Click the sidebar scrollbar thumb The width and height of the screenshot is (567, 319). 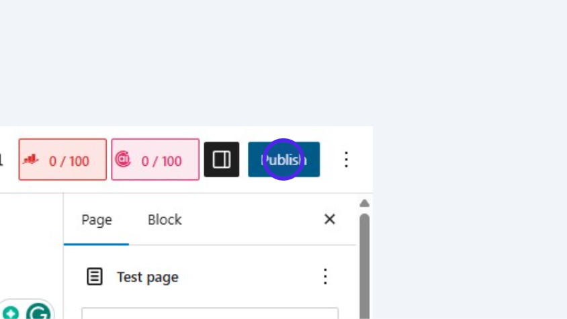click(364, 262)
